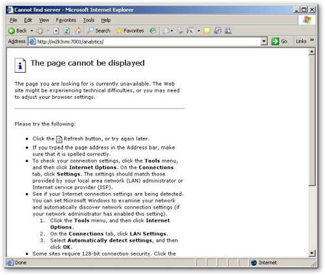The width and height of the screenshot is (325, 275).
Task: Open the Favorites menu
Action: click(66, 20)
